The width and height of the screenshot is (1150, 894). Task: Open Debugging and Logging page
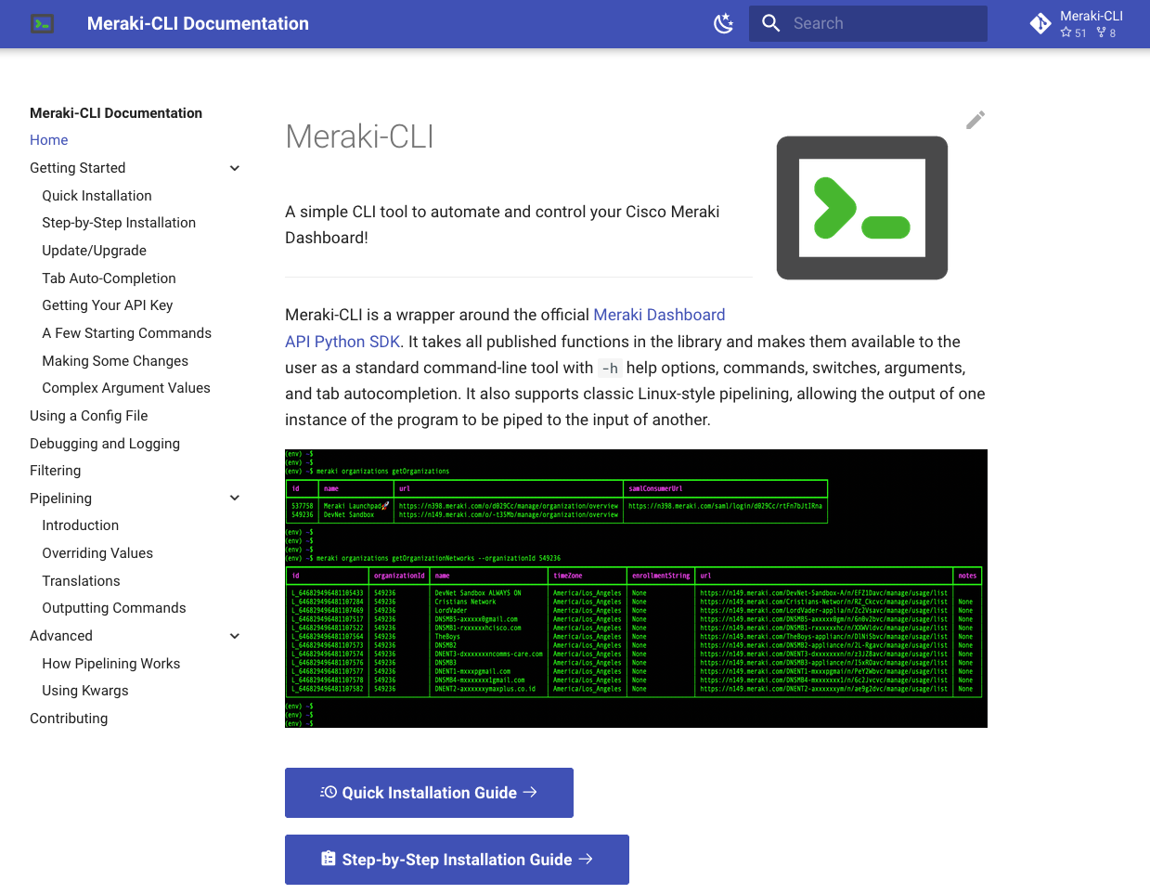pyautogui.click(x=105, y=444)
